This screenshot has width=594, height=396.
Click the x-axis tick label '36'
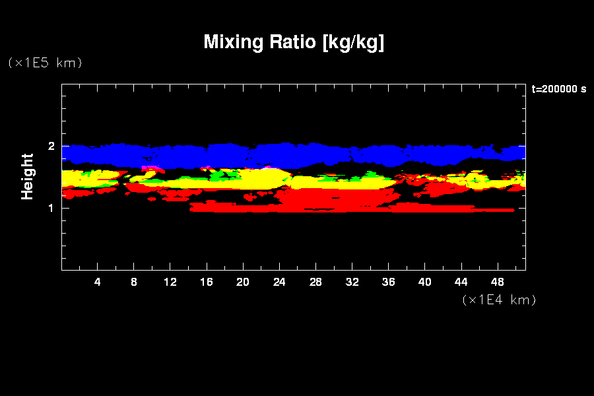(x=388, y=282)
